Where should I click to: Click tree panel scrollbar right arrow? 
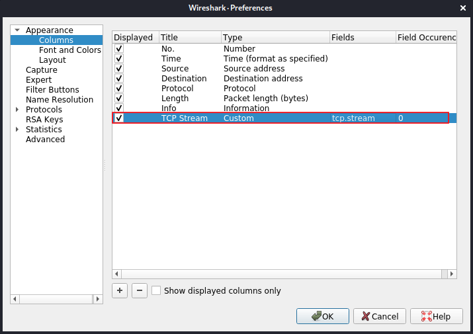pos(98,299)
